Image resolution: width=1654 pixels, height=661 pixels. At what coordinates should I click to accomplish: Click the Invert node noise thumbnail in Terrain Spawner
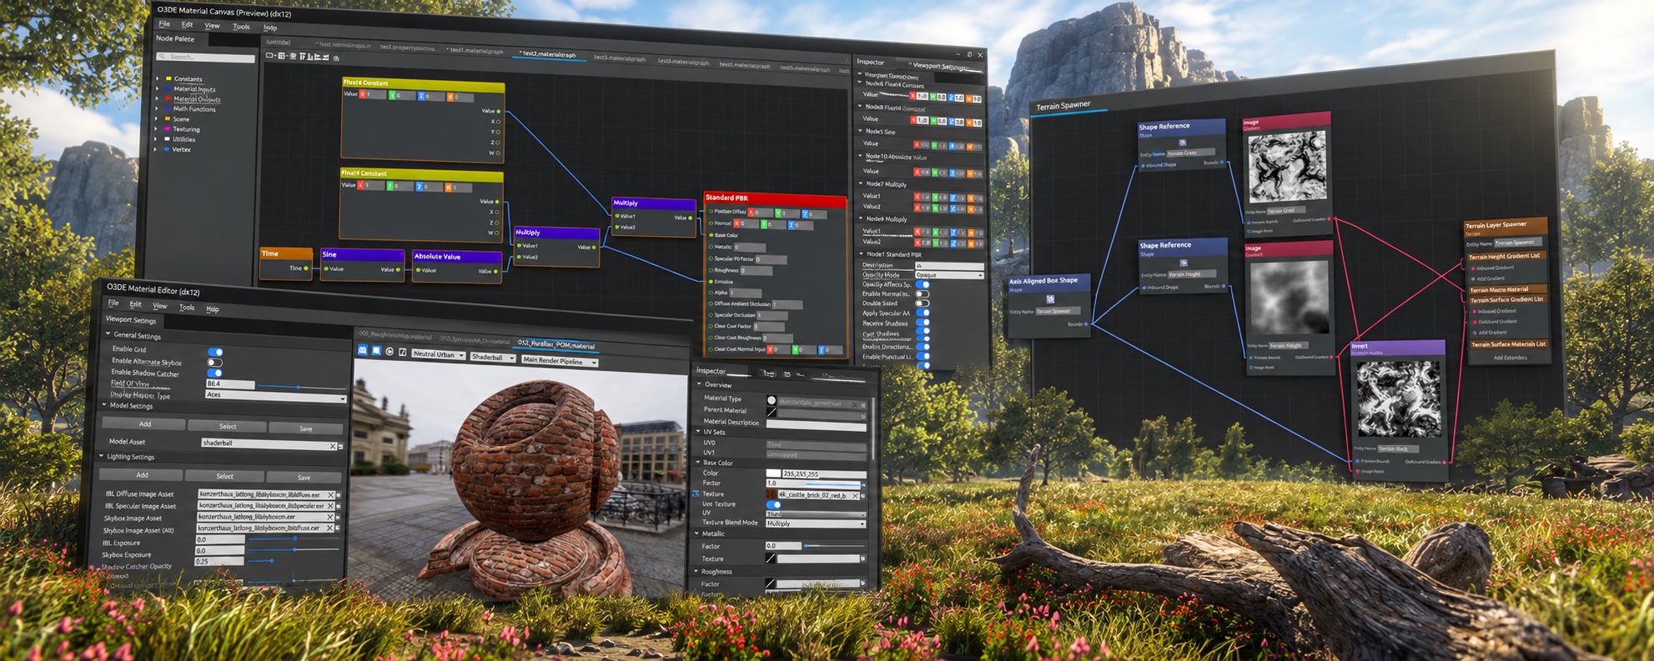coord(1399,399)
